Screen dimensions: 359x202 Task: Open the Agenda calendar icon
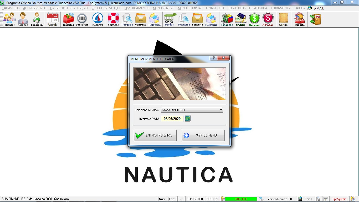[x=53, y=19]
